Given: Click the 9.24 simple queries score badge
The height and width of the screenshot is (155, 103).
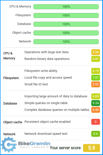Looking at the screenshot, I should click(96, 103).
